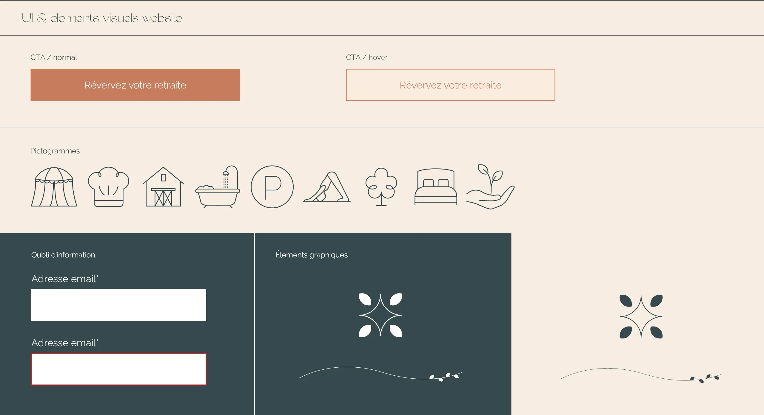Click the 'Oubli d'information' label
This screenshot has width=764, height=415.
pyautogui.click(x=63, y=255)
